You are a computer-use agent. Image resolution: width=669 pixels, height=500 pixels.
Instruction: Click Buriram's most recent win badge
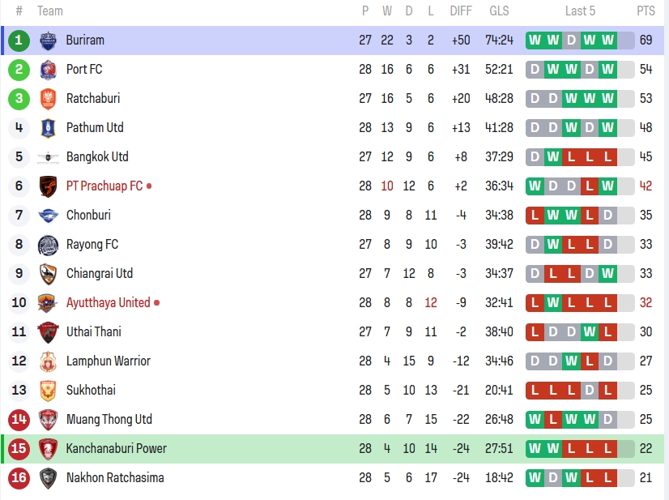608,40
